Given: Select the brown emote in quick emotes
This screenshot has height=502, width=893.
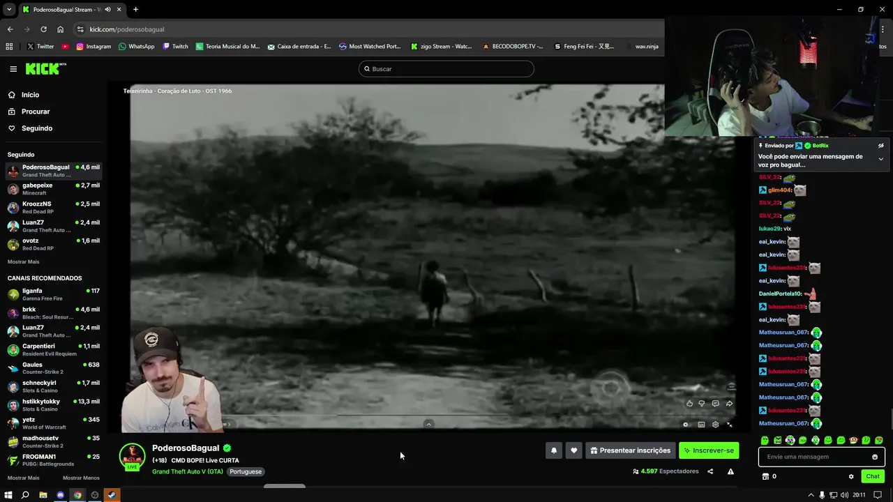Looking at the screenshot, I should 853,441.
